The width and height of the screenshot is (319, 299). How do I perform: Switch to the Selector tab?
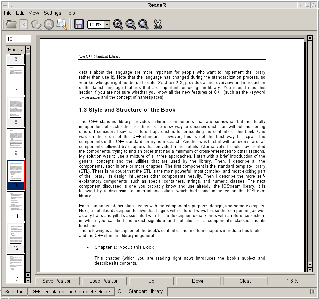tap(14, 292)
